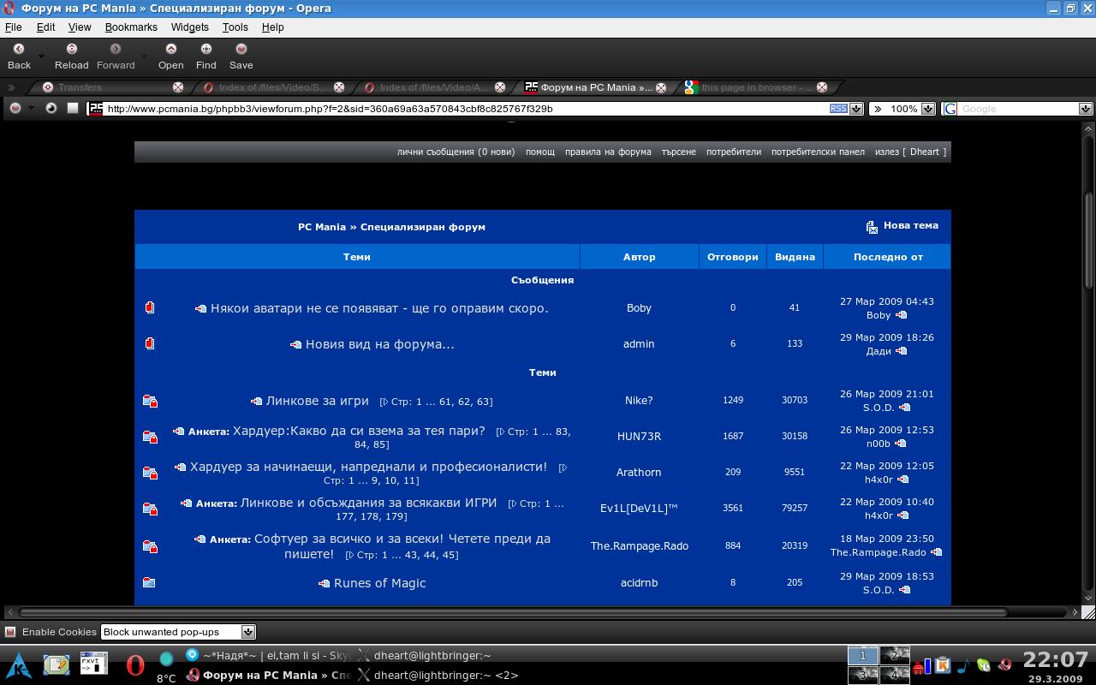
Task: Toggle the author mode page icon in address toolbar
Action: (x=73, y=109)
